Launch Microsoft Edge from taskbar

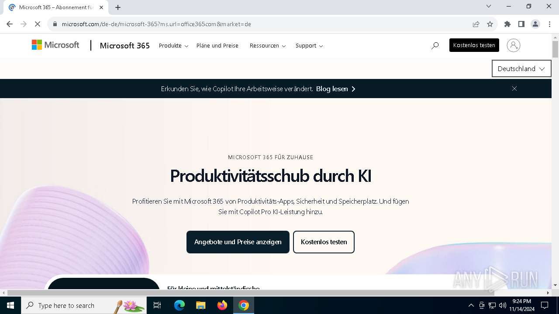click(x=179, y=305)
